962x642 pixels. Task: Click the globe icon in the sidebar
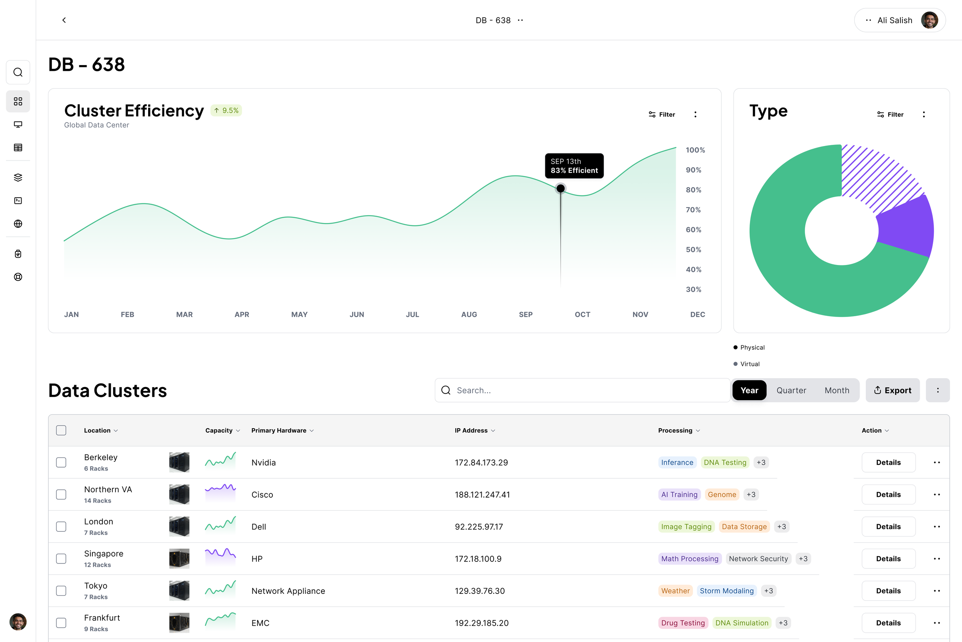pos(18,223)
